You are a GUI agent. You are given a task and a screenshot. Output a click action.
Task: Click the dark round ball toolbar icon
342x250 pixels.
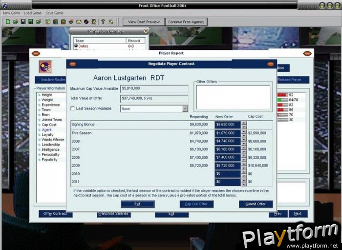coord(86,21)
